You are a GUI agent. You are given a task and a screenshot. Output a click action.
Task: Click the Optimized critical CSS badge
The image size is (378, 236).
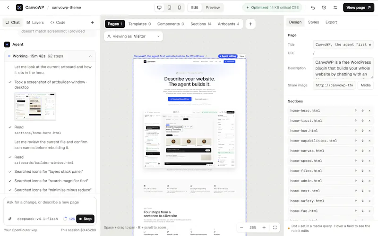pyautogui.click(x=273, y=8)
